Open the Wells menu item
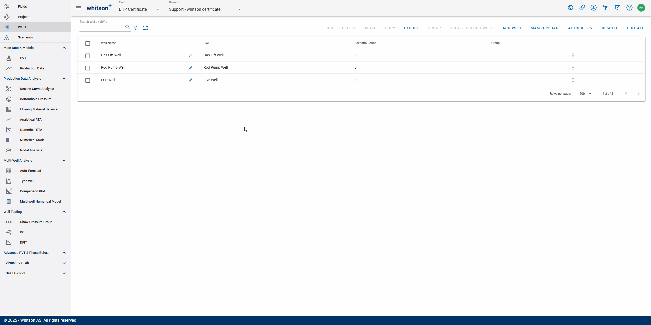 point(22,27)
